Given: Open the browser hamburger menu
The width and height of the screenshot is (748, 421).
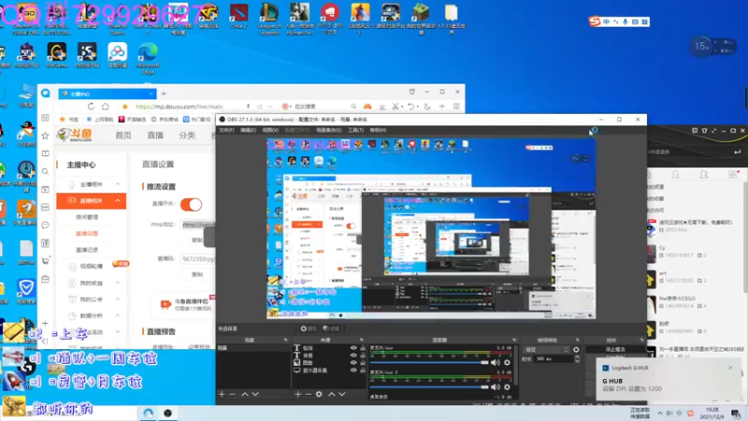Looking at the screenshot, I should [456, 107].
